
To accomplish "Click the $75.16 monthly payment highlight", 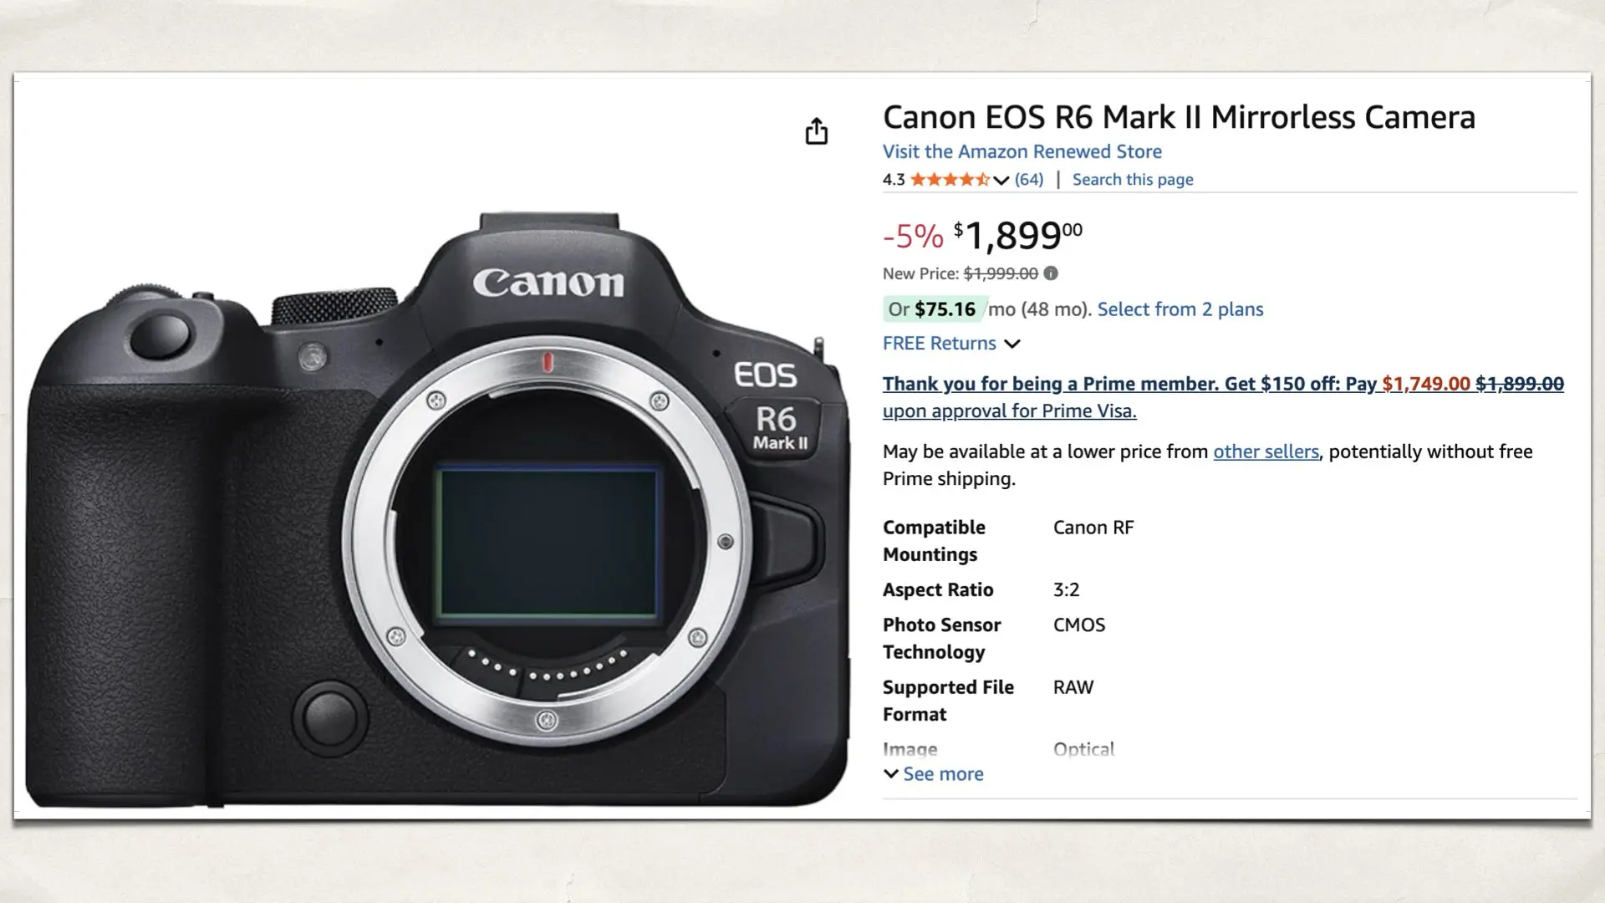I will (x=945, y=309).
